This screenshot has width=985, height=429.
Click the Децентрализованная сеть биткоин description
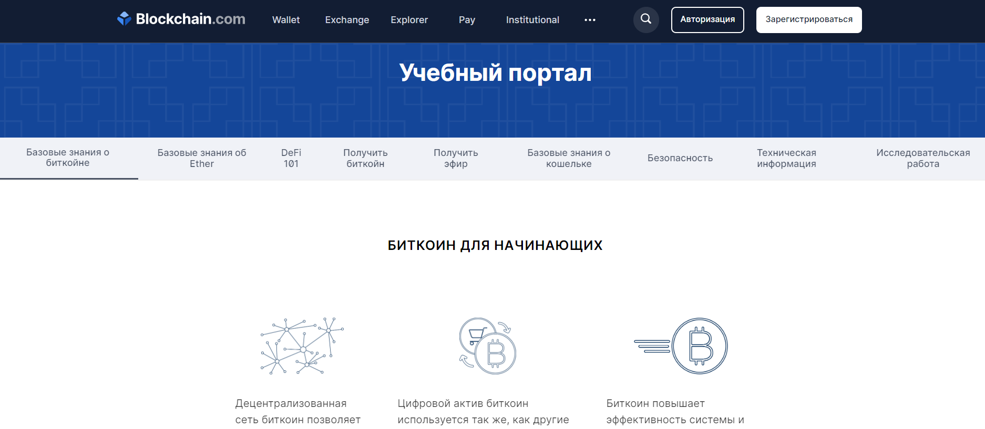(297, 412)
